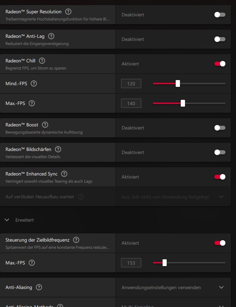Click the Max.-FPS field showing 153
Viewport: 236px width, 307px height.
point(131,263)
